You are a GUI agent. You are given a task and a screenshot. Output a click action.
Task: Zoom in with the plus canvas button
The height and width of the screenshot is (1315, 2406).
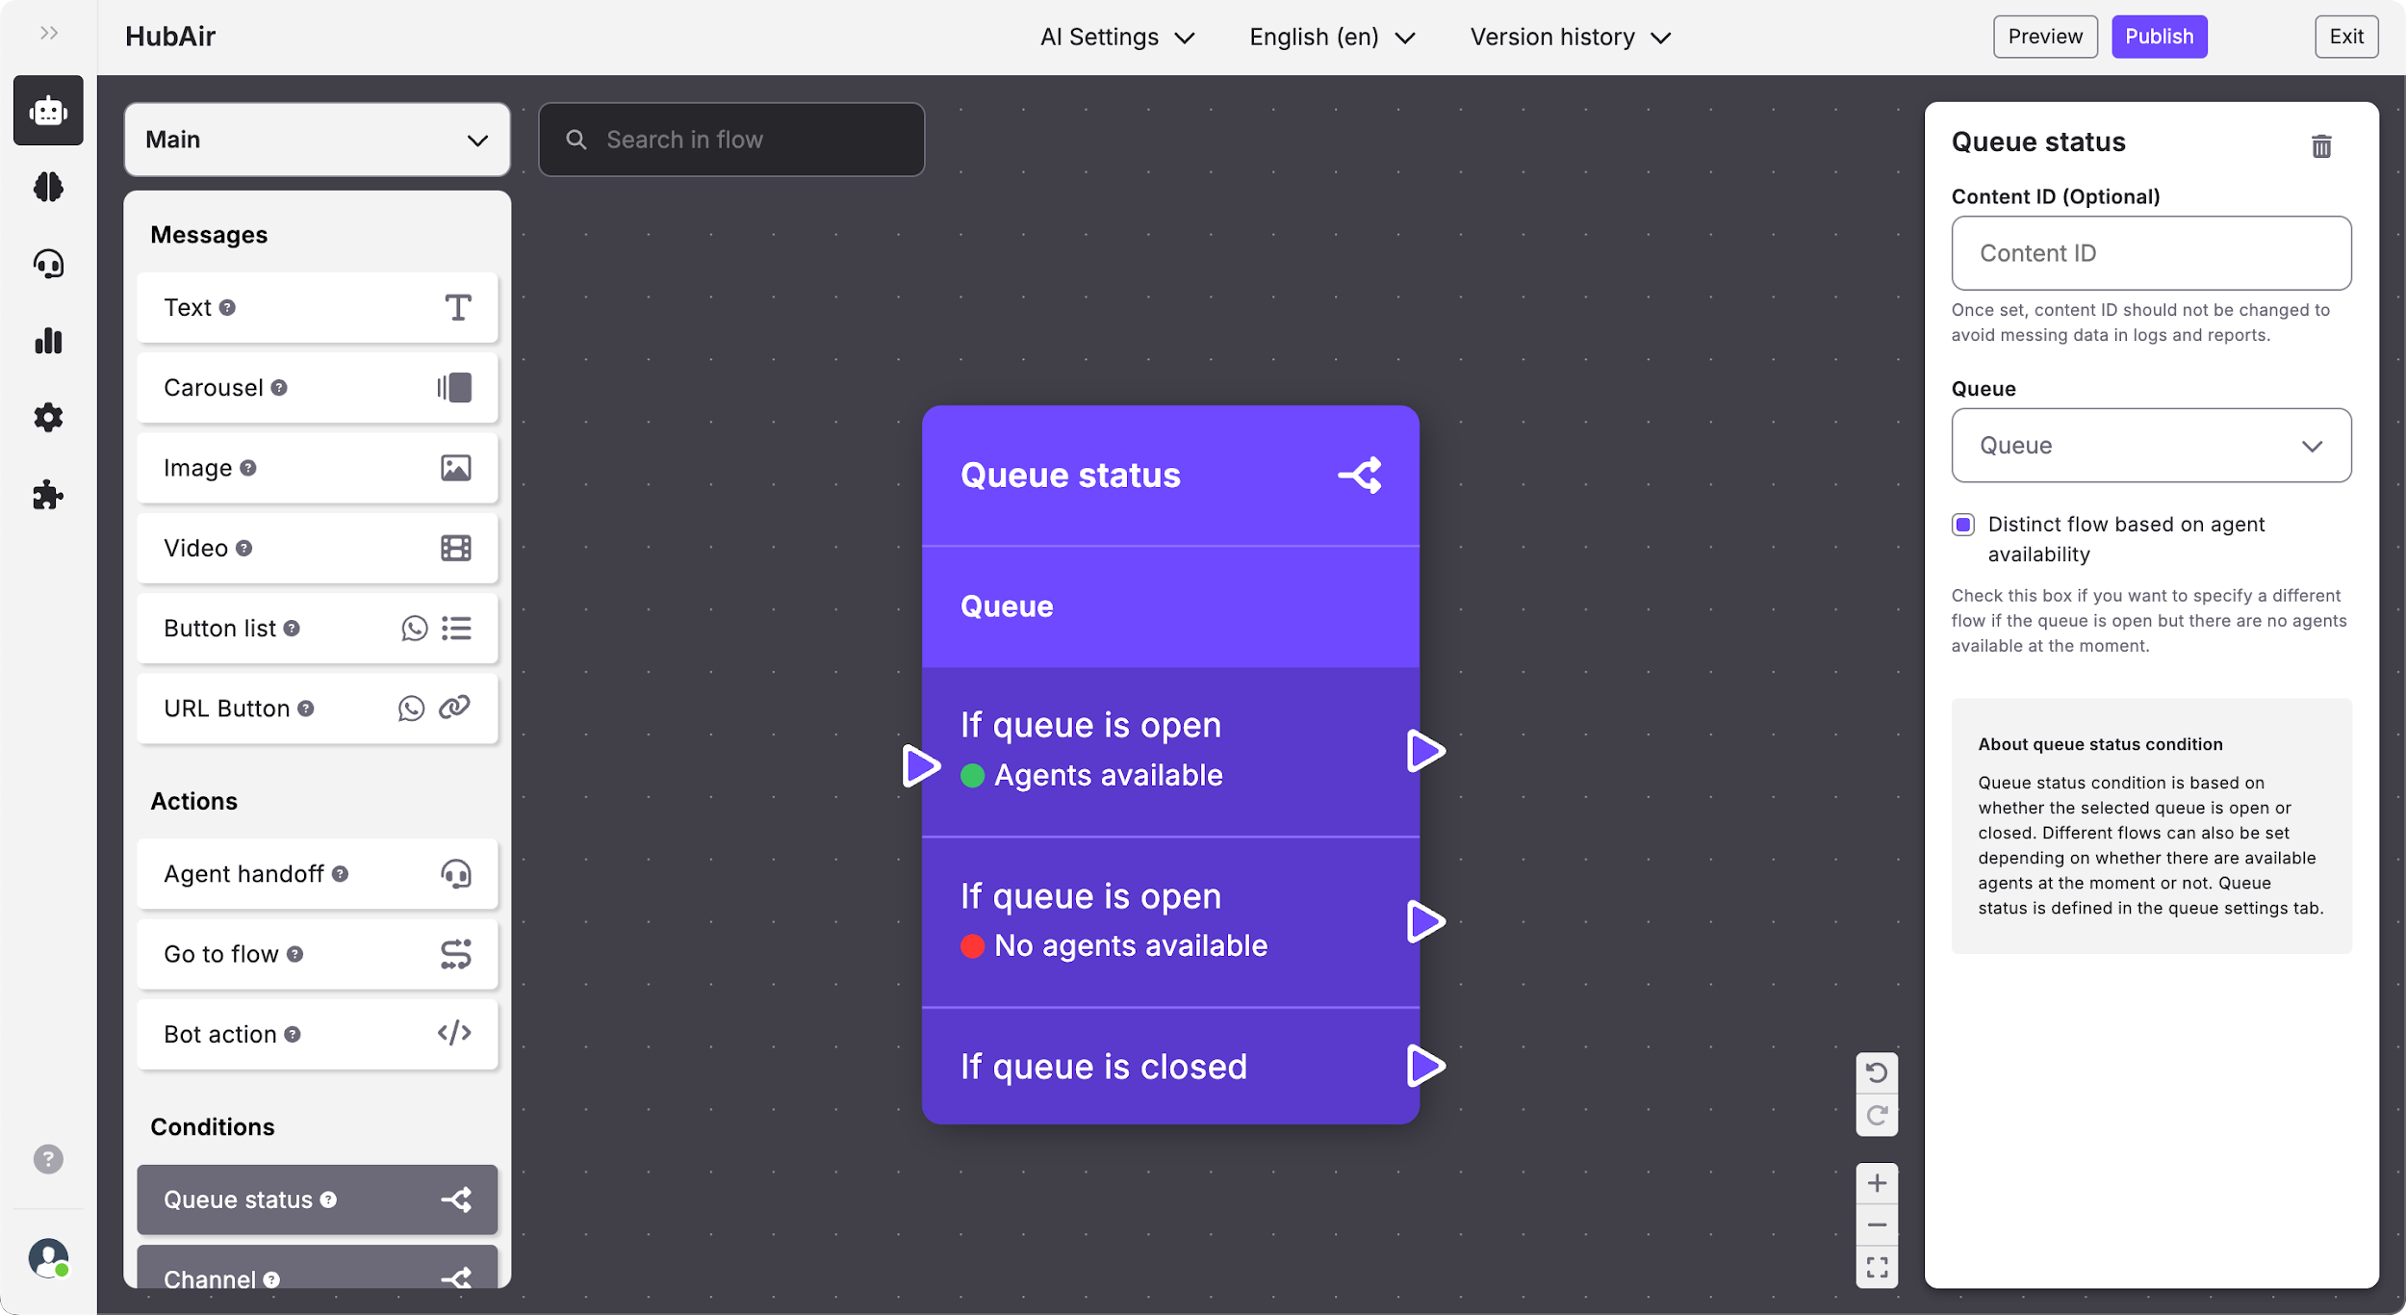1876,1183
